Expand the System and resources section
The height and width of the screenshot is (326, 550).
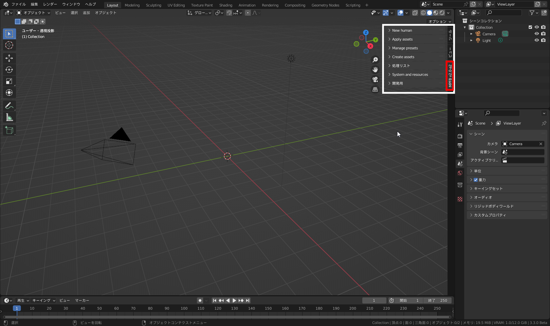coord(410,74)
